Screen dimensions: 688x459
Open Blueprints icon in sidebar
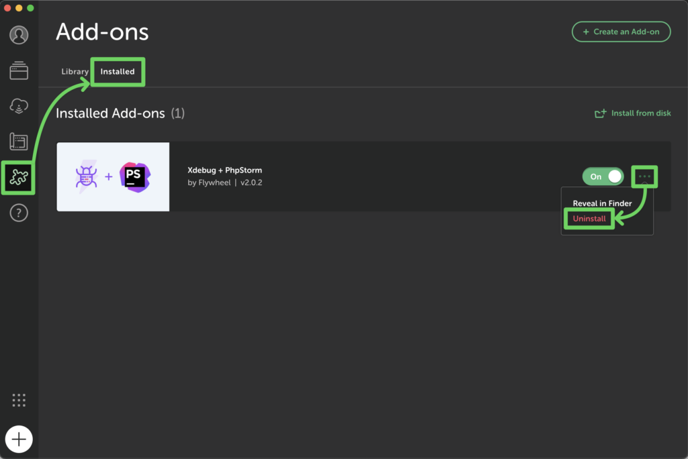[19, 142]
